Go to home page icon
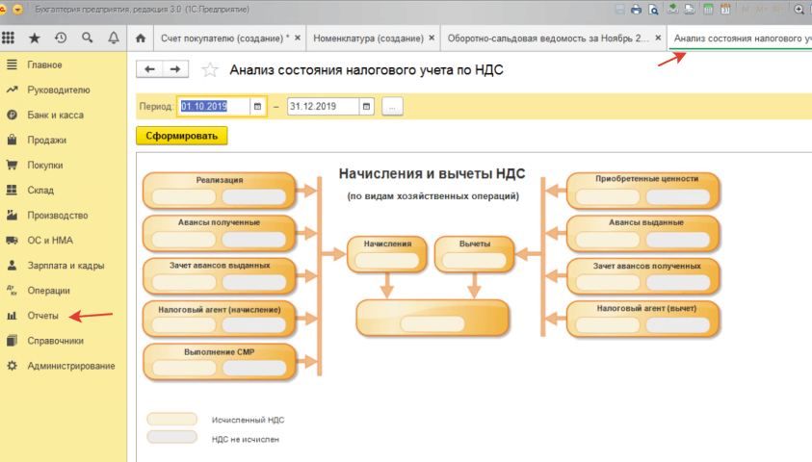 pos(141,38)
